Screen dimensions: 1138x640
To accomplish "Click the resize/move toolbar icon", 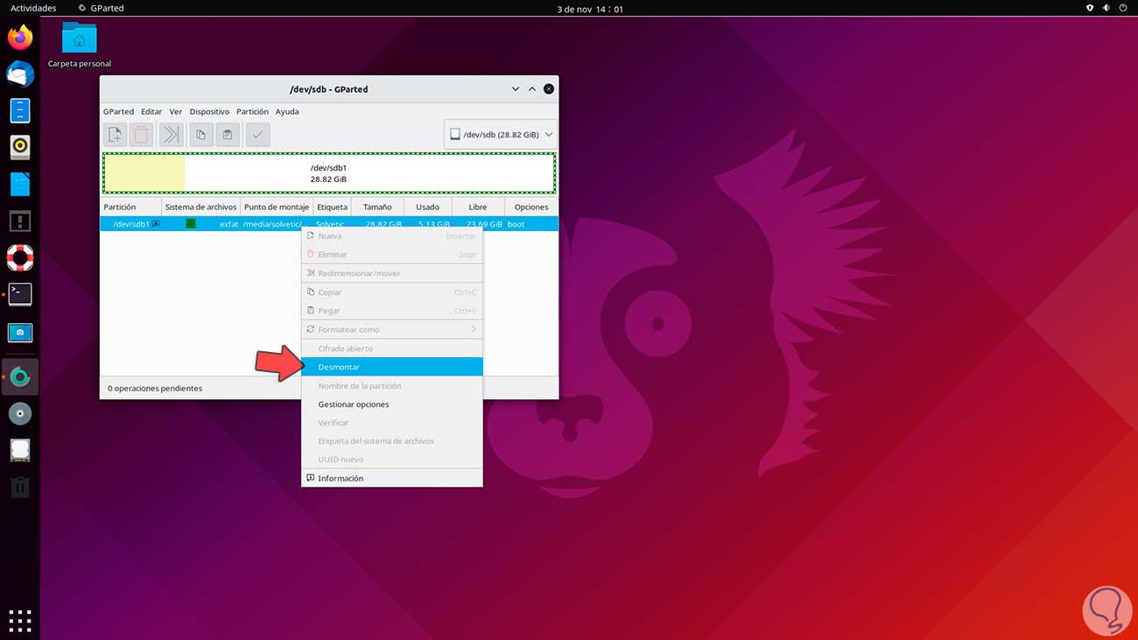I will coord(172,135).
